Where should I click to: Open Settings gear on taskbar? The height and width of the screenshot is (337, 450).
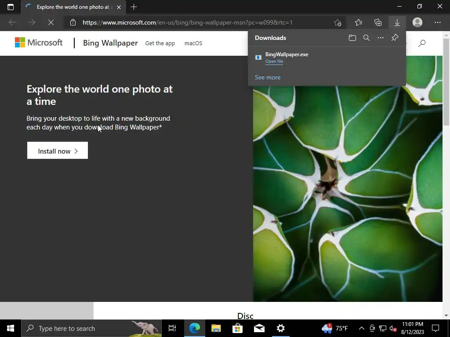tap(281, 328)
